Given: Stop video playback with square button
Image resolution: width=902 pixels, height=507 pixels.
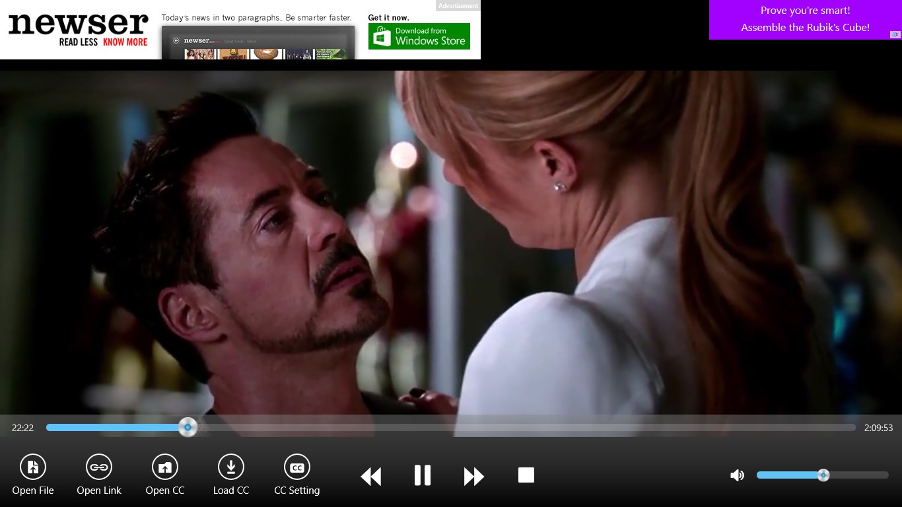Looking at the screenshot, I should 526,475.
